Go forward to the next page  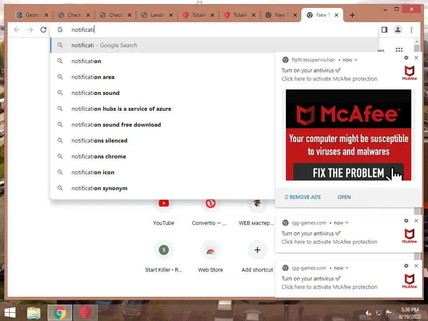30,30
